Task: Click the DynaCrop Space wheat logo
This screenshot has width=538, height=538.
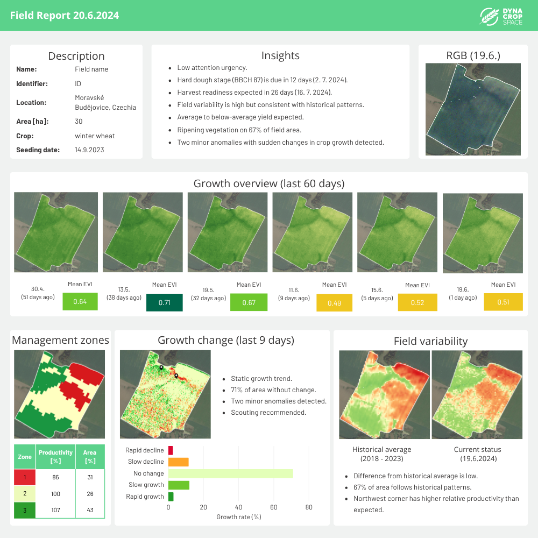Action: (489, 16)
